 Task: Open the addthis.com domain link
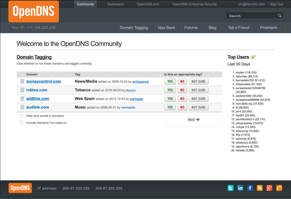[38, 99]
